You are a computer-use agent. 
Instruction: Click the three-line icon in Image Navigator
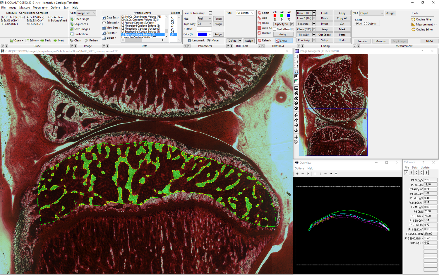(296, 88)
